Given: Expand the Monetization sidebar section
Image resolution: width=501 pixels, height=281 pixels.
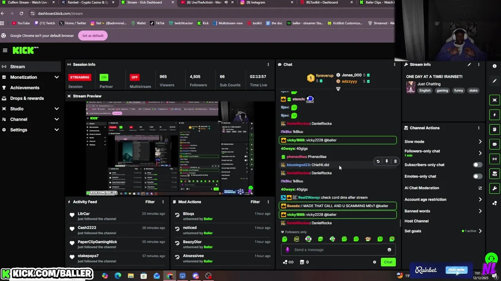Looking at the screenshot, I should (31, 77).
